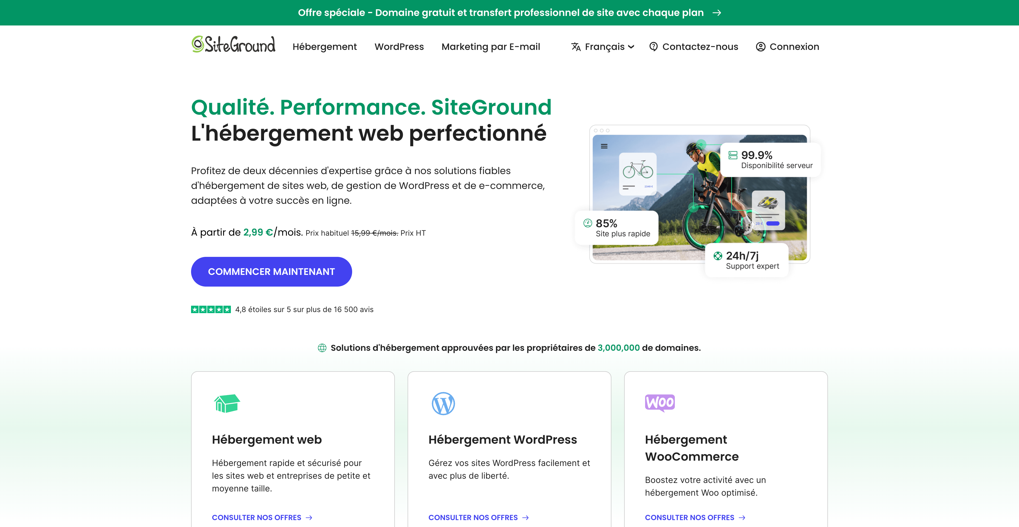Click the arrow after Hébergement web CONSULTER NOS OFFRES

click(x=309, y=517)
